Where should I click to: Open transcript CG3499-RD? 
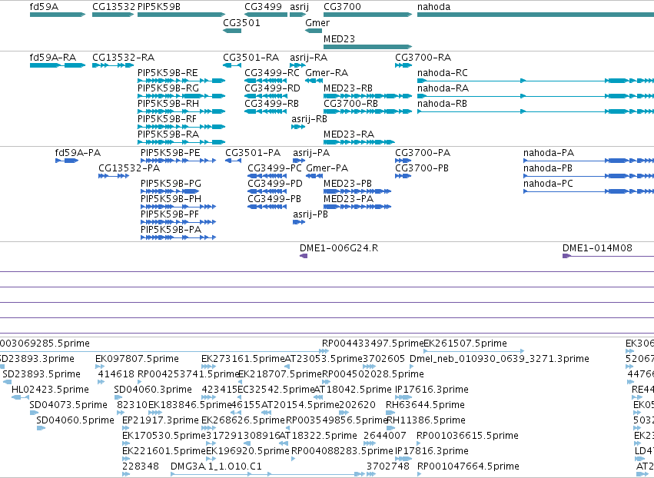266,96
